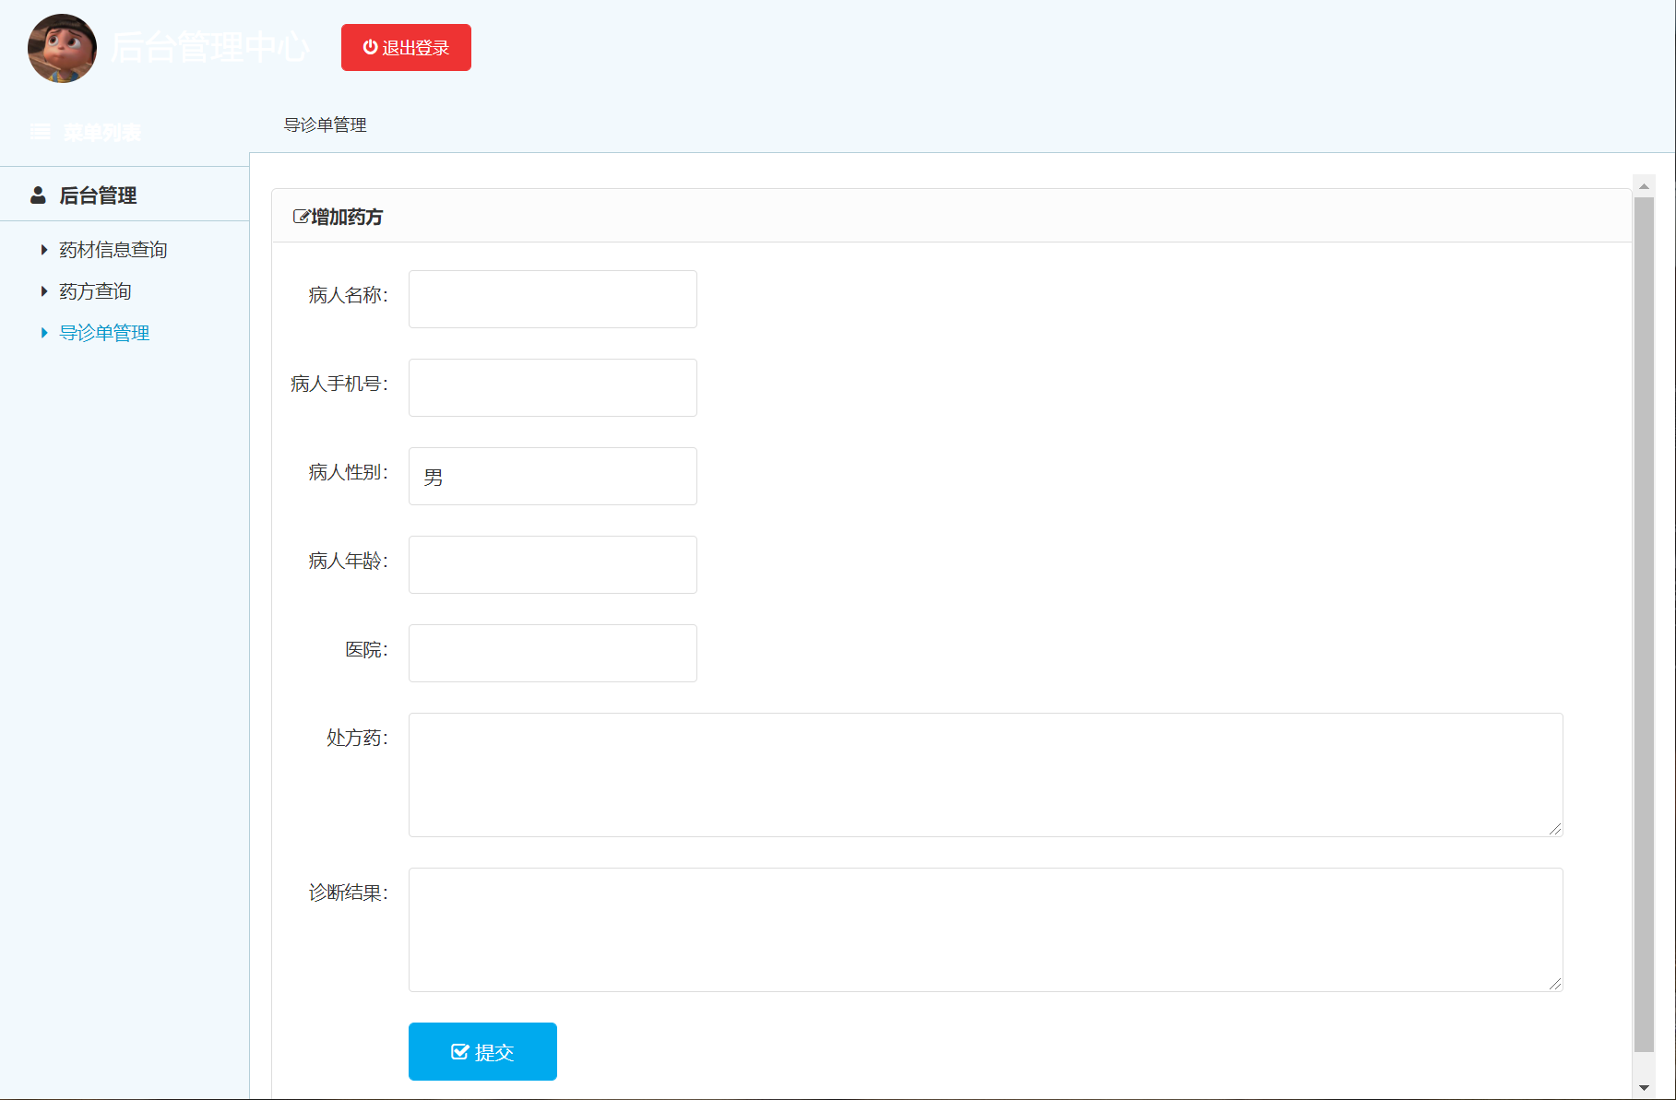
Task: Expand the 后台管理 section in the sidebar
Action: pyautogui.click(x=98, y=195)
